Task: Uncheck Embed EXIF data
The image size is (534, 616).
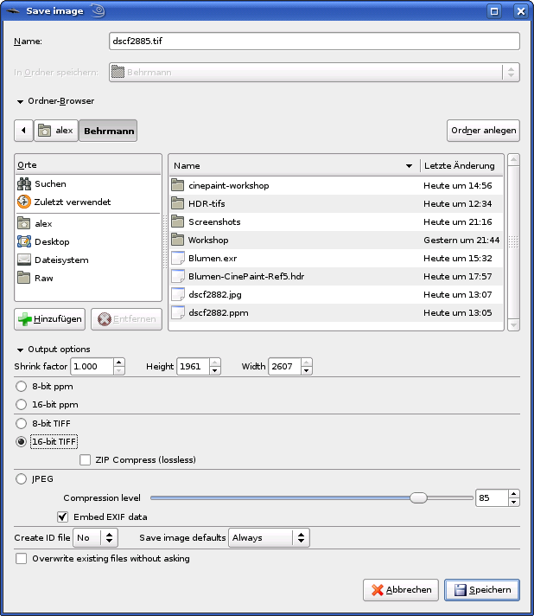Action: point(62,517)
